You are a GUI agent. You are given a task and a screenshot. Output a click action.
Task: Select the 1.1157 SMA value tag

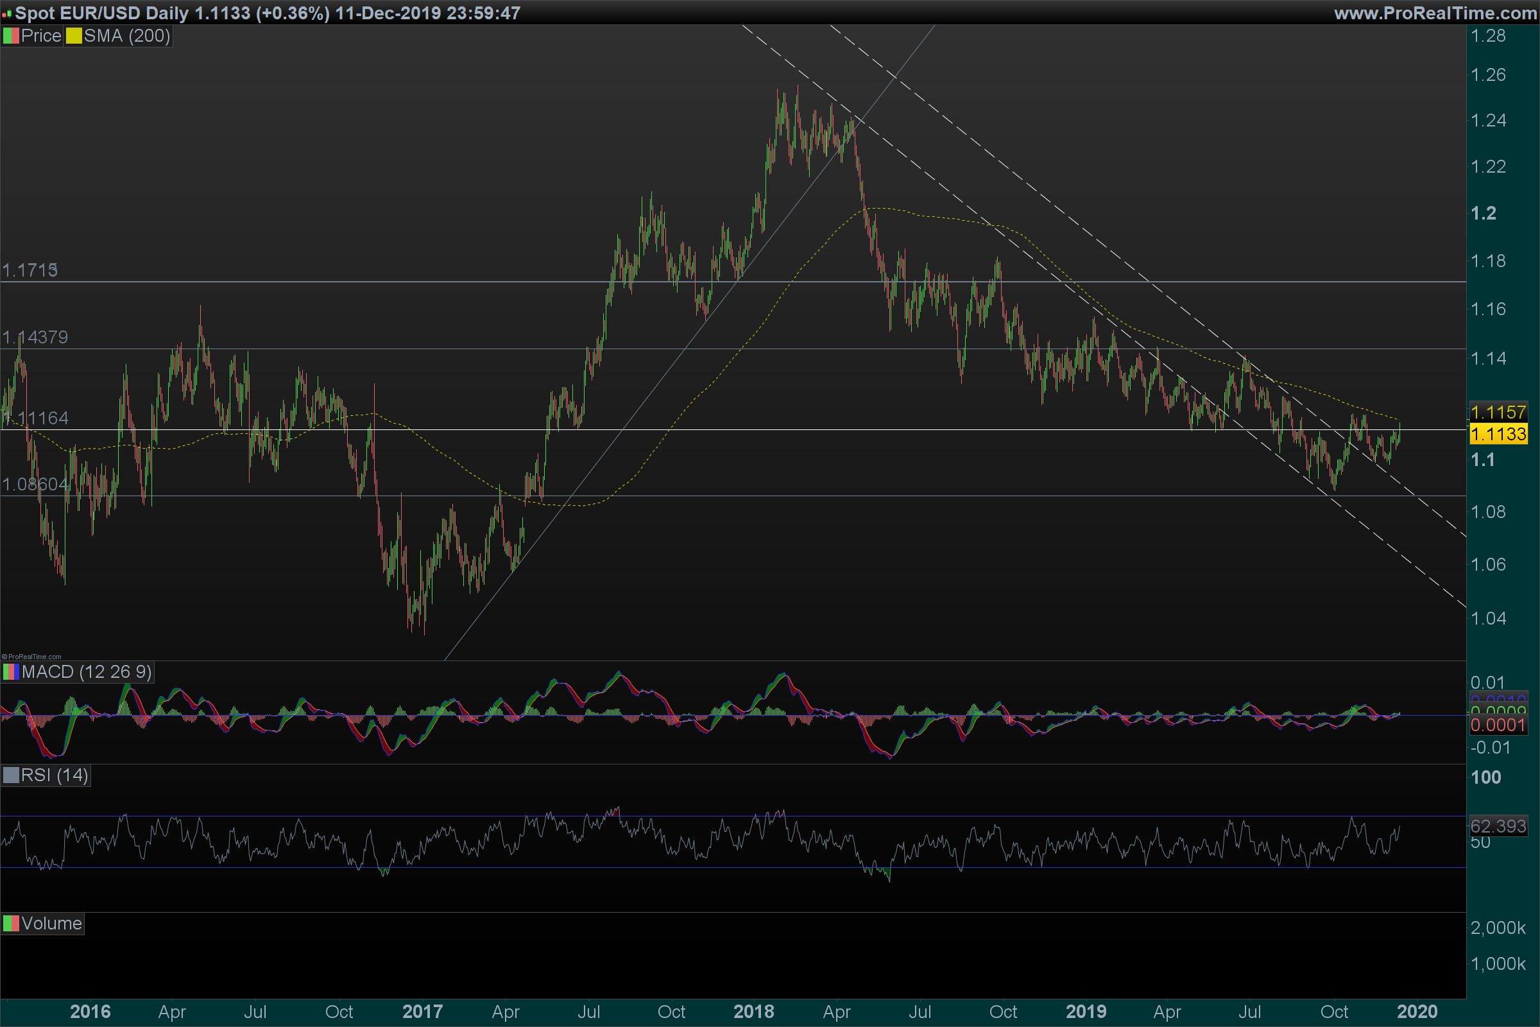click(x=1498, y=412)
